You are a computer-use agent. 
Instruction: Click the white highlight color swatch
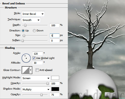(x=55, y=78)
